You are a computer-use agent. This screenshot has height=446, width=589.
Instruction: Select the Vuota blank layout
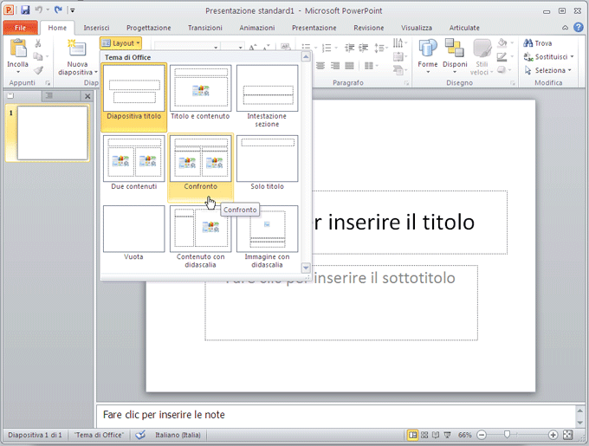[x=133, y=233]
